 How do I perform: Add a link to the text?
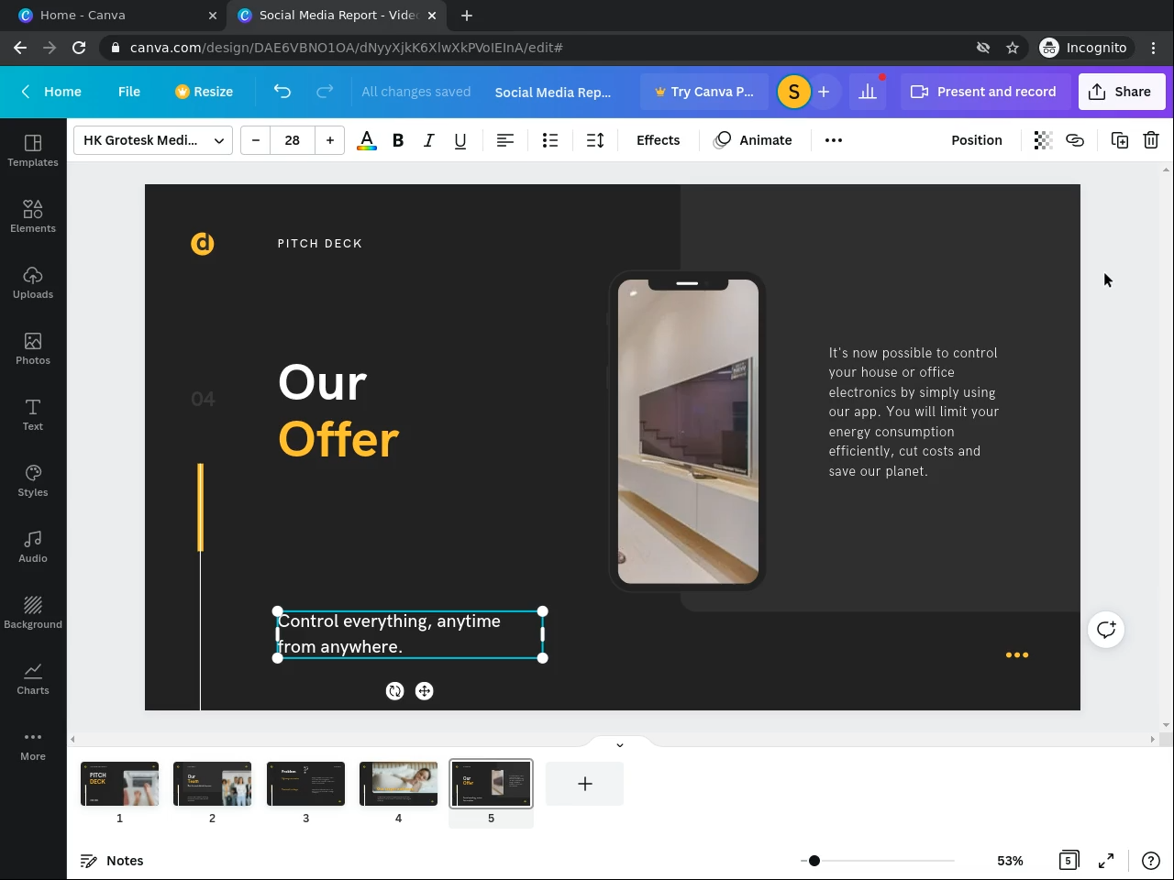pyautogui.click(x=1075, y=140)
